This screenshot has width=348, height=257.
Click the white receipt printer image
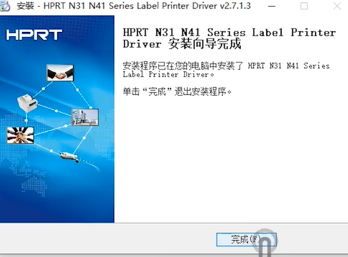click(x=27, y=103)
